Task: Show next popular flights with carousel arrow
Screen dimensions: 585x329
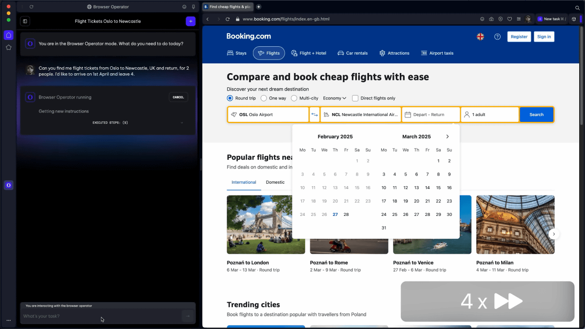Action: point(554,234)
